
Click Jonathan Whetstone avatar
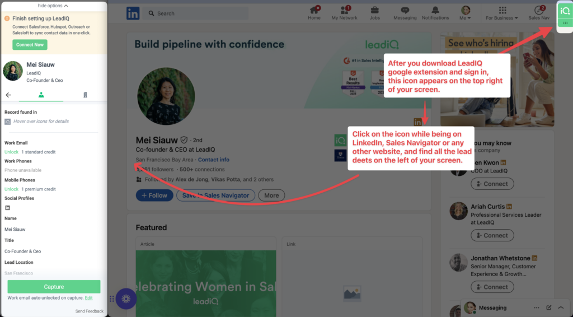pyautogui.click(x=459, y=263)
